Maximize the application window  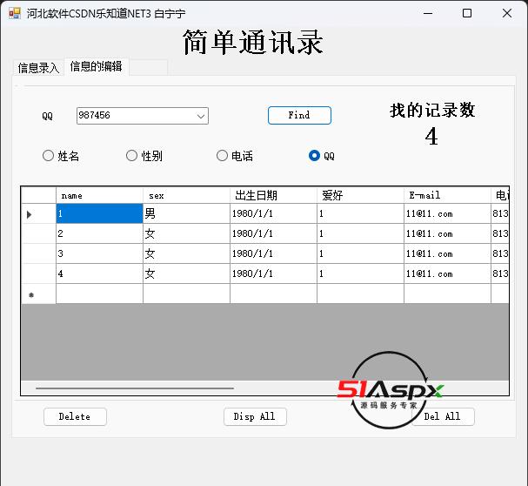pyautogui.click(x=467, y=13)
